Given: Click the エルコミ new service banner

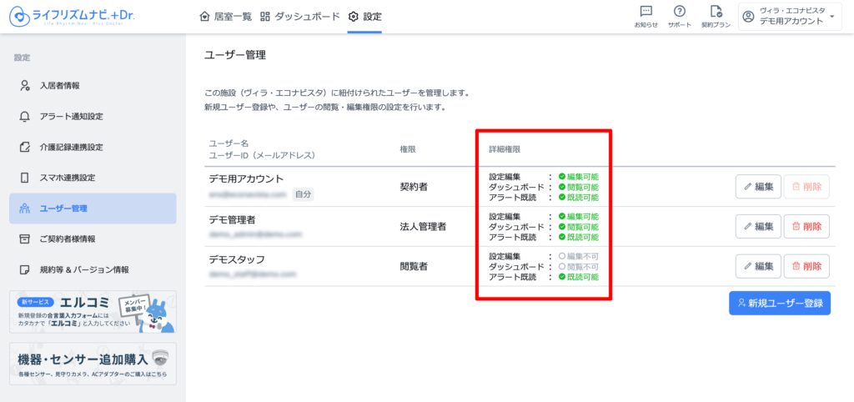Looking at the screenshot, I should pos(92,312).
